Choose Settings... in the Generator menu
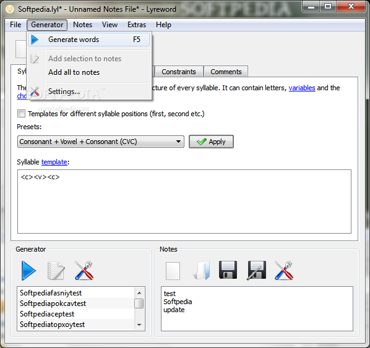The height and width of the screenshot is (348, 370). pyautogui.click(x=88, y=91)
